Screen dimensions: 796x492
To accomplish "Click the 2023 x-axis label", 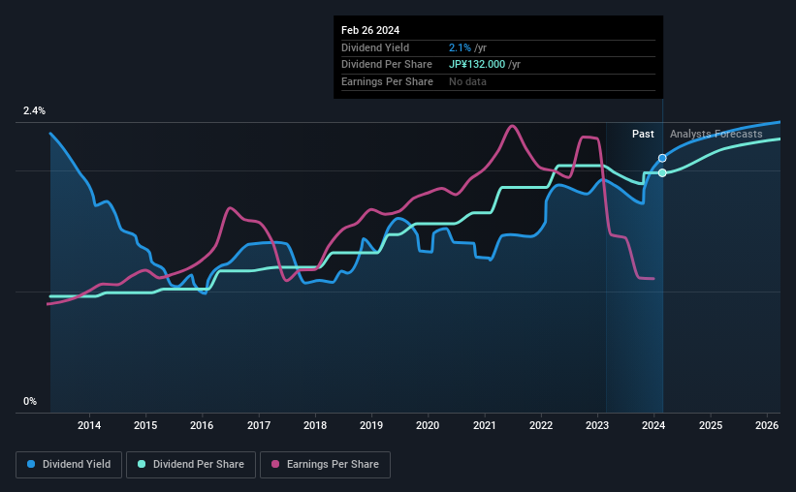I will [x=597, y=425].
